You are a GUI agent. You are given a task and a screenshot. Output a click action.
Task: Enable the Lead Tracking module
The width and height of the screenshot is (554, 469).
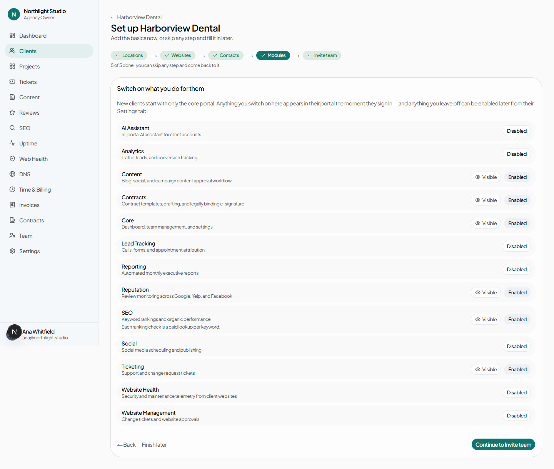point(517,246)
